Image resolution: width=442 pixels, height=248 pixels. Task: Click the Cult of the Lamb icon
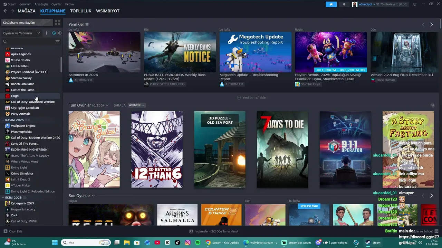[x=8, y=90]
